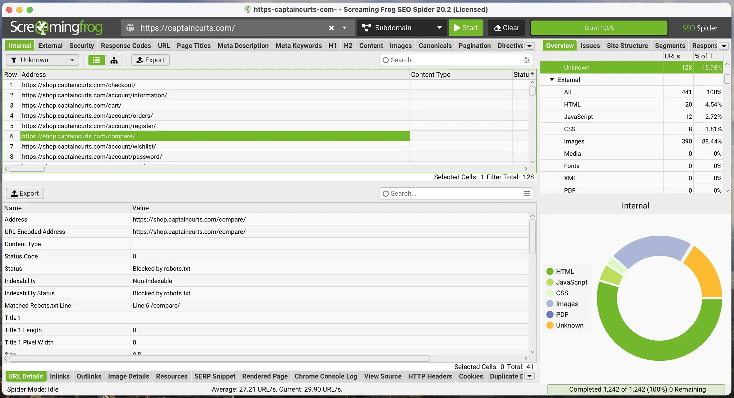Show more right panel tabs dropdown
734x398 pixels.
coord(723,46)
